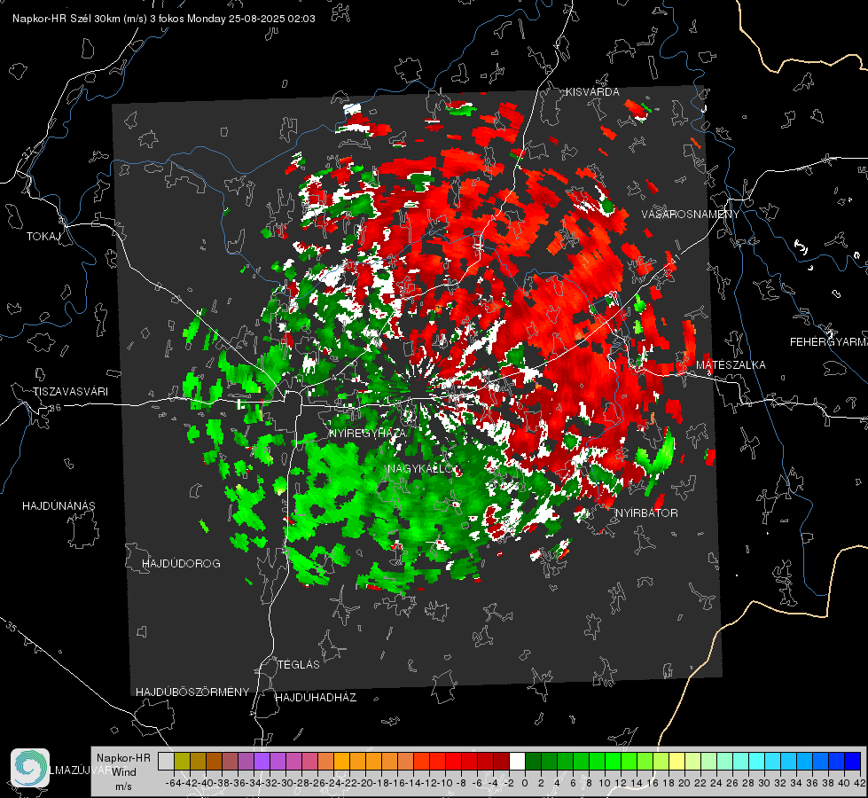Image resolution: width=868 pixels, height=798 pixels.
Task: Select the TÉGLÁS town label
Action: click(x=299, y=665)
